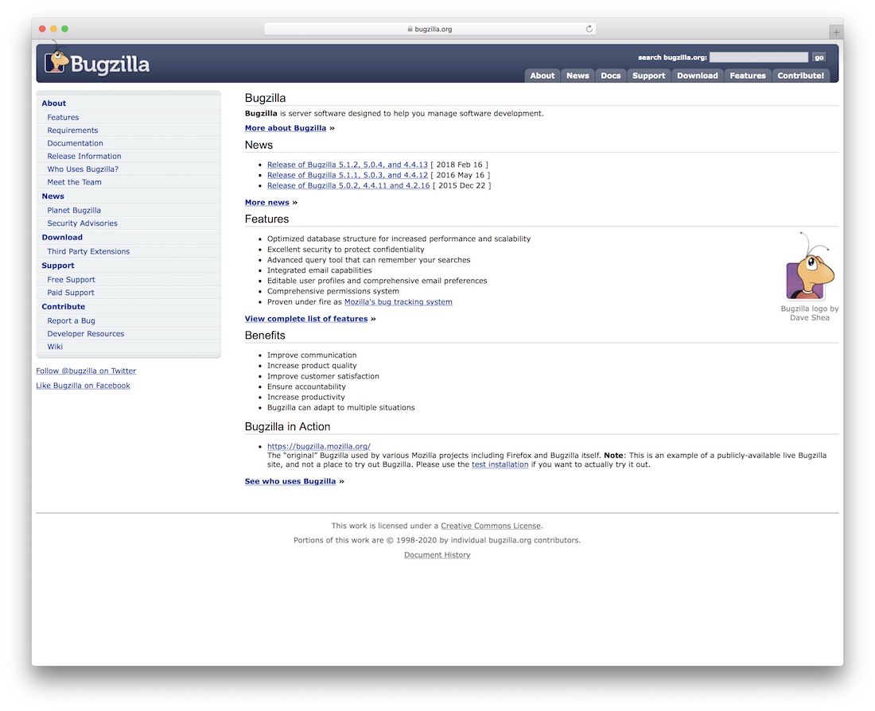This screenshot has width=875, height=711.
Task: Click See who uses Bugzilla link
Action: (x=290, y=481)
